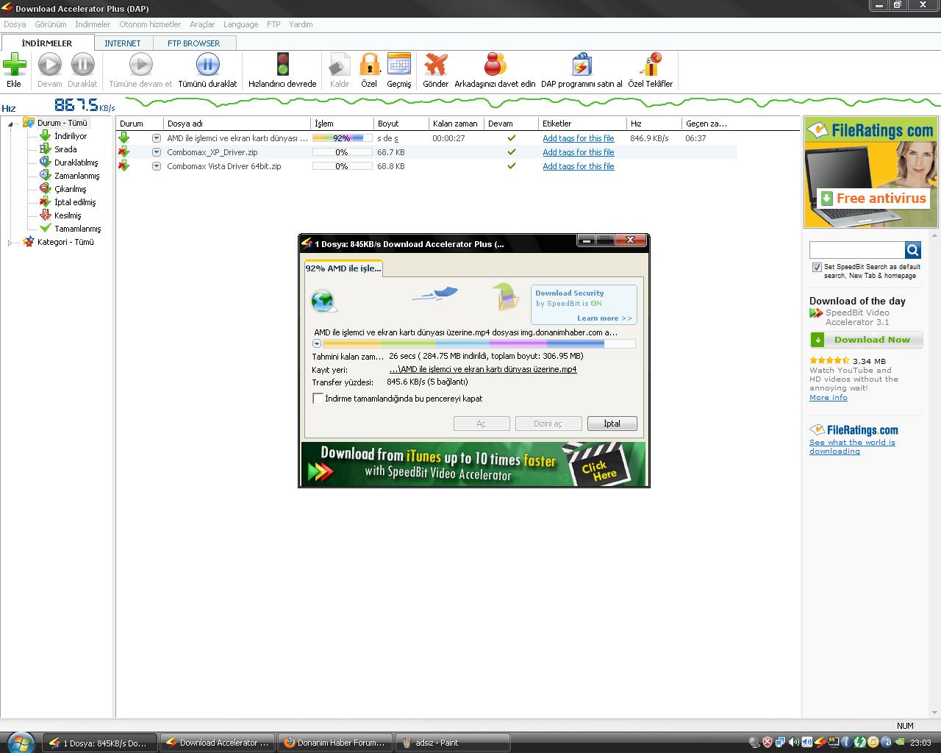Click the folder icon in download dialog
The image size is (941, 753).
pyautogui.click(x=506, y=297)
